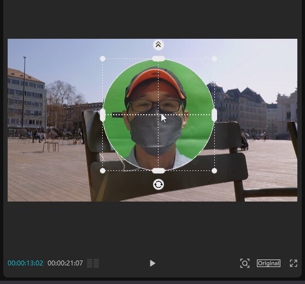Click the rotate handle below the mask

tap(159, 184)
